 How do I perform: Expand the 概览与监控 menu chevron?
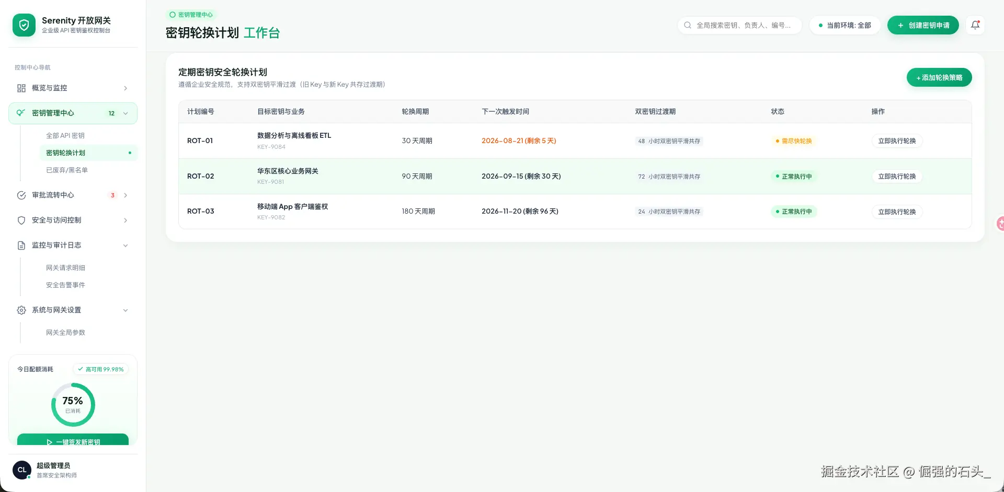coord(125,88)
